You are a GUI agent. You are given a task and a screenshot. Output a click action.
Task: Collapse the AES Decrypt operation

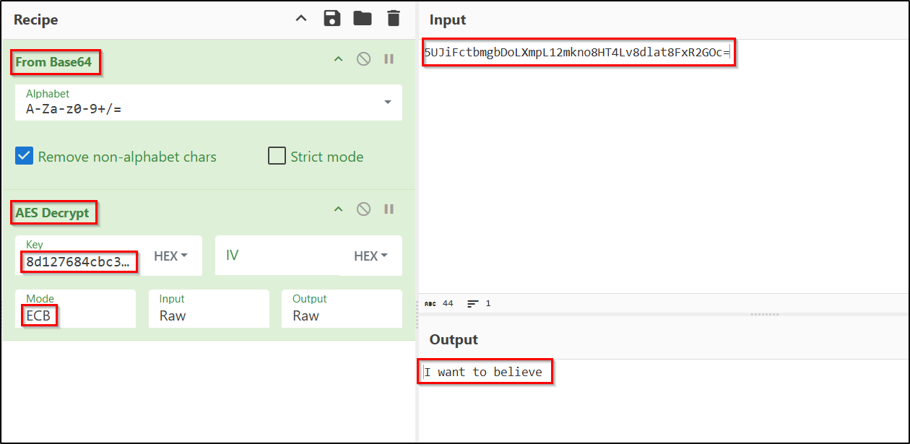pos(338,209)
